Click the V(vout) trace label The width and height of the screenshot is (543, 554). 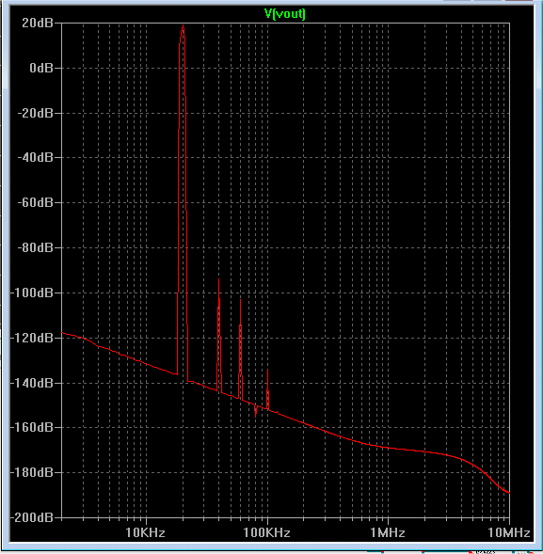coord(284,14)
